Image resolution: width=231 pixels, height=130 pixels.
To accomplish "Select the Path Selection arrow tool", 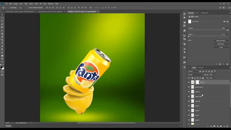I will 2,49.
